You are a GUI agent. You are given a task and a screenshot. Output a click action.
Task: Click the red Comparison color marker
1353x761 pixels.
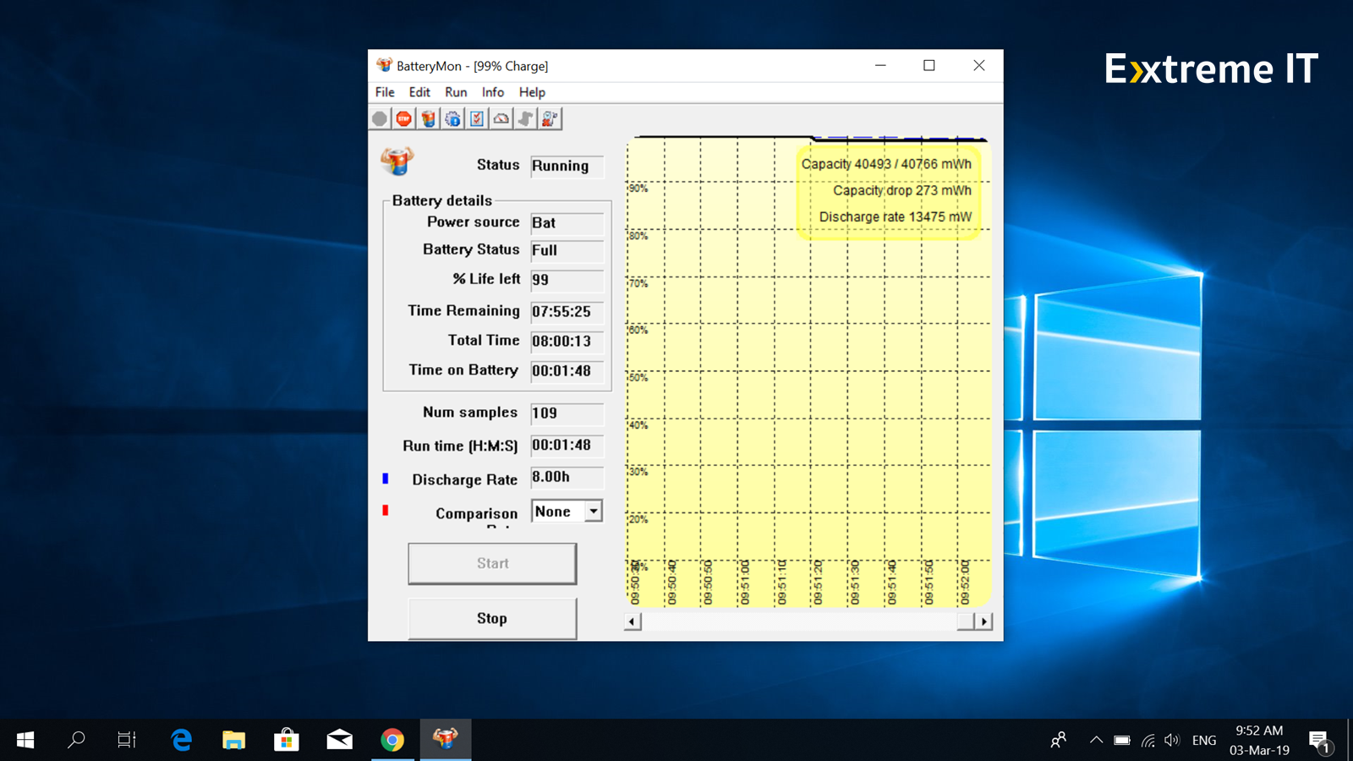386,510
